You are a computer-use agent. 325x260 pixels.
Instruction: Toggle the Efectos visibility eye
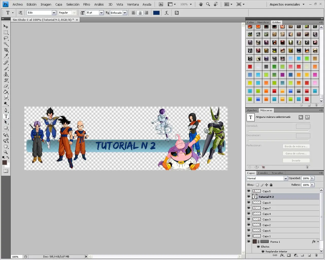pyautogui.click(x=258, y=247)
